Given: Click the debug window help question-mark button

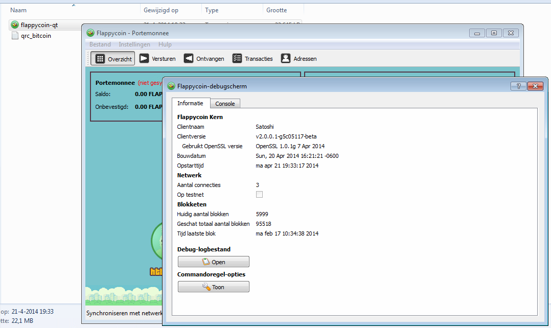Looking at the screenshot, I should (518, 86).
